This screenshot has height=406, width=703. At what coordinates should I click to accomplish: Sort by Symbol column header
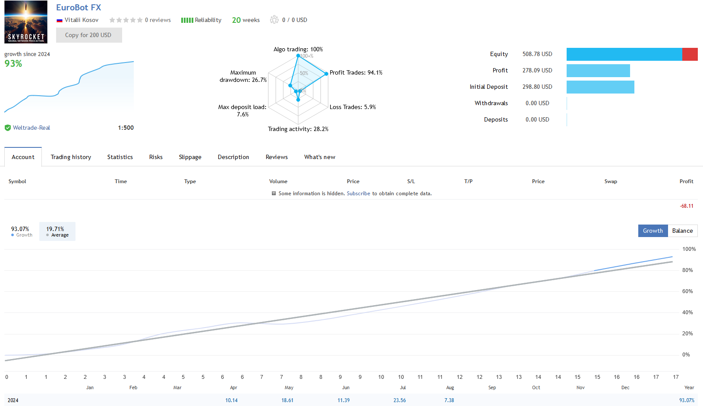pos(17,181)
